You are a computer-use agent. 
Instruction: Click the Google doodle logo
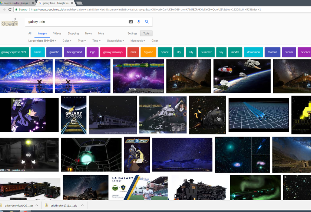coord(9,23)
